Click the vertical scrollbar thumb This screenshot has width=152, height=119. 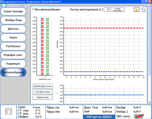click(149, 42)
